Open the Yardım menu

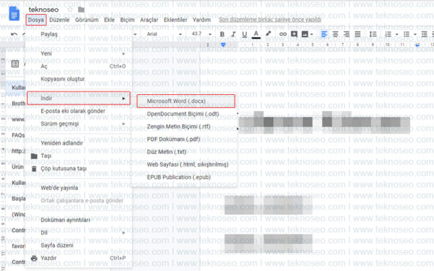click(x=201, y=20)
